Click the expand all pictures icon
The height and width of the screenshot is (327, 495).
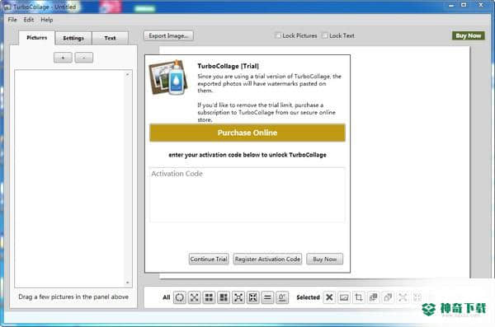tap(238, 297)
